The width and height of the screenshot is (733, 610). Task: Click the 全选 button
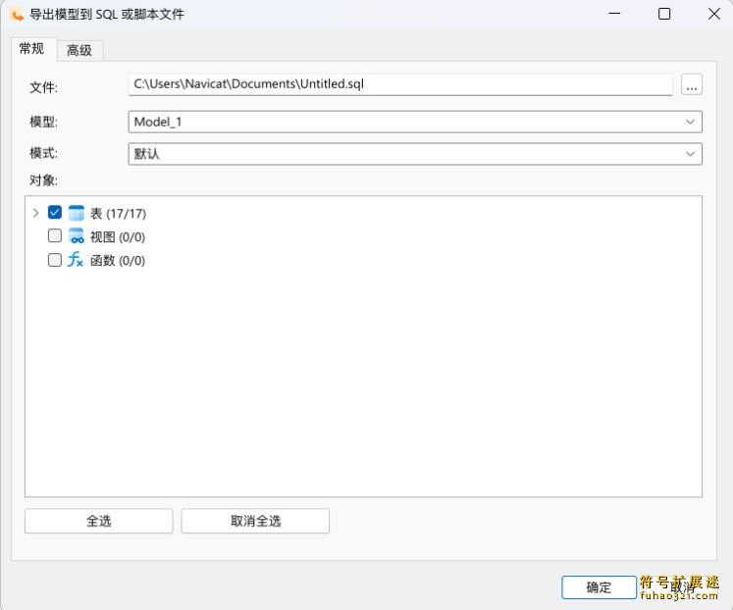[x=99, y=521]
